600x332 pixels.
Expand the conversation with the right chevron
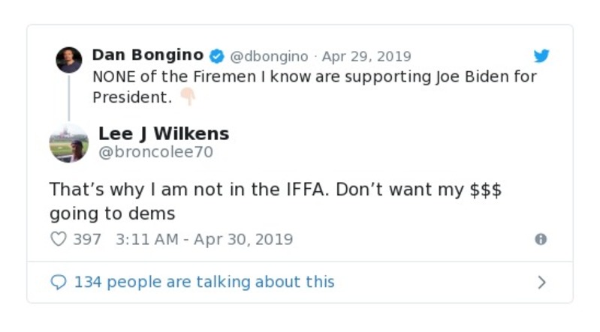click(x=541, y=283)
